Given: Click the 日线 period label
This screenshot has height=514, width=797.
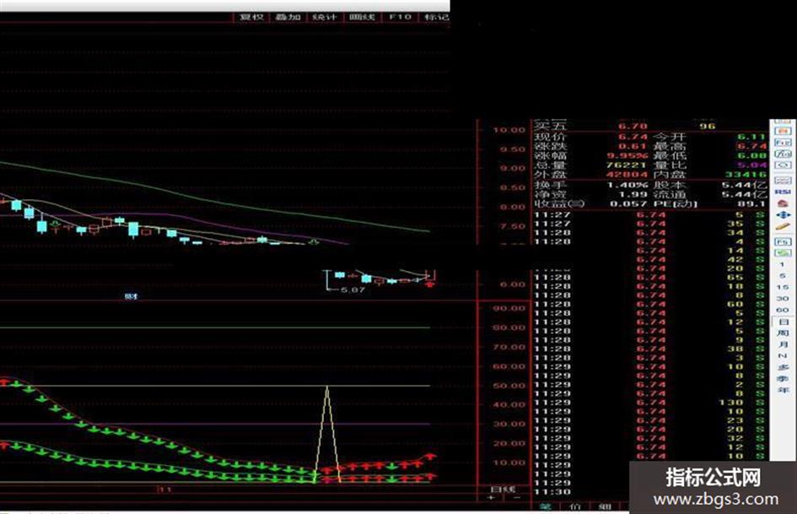Looking at the screenshot, I should click(x=503, y=489).
